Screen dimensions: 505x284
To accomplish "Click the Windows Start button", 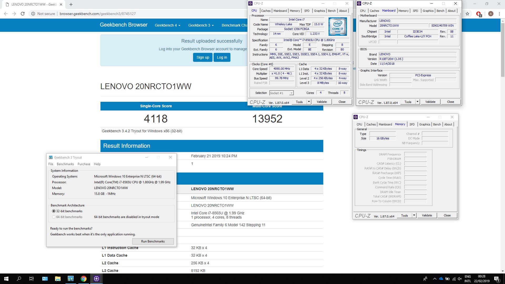I will pyautogui.click(x=6, y=279).
